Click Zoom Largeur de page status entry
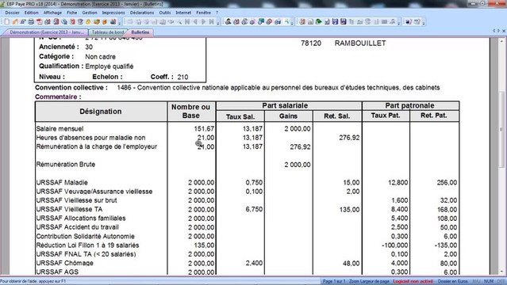Screen dimensions: 507x285 (369, 281)
